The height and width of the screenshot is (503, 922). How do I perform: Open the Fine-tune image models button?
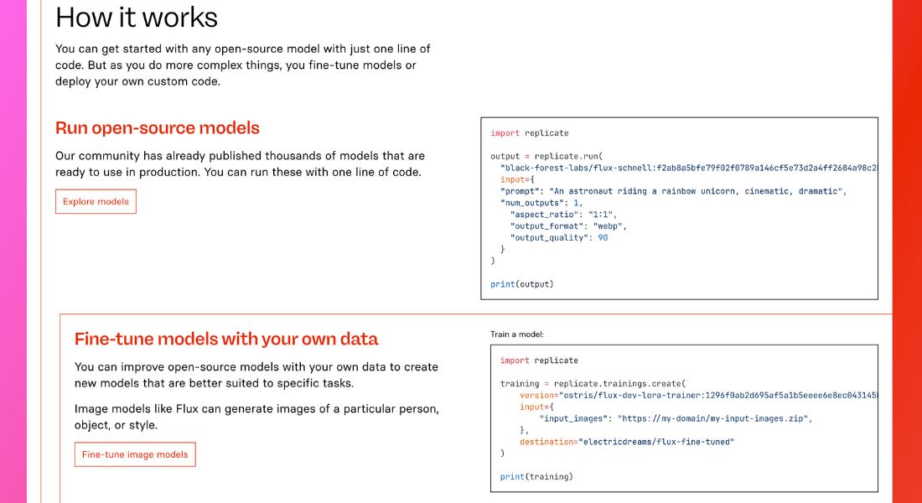[x=135, y=454]
